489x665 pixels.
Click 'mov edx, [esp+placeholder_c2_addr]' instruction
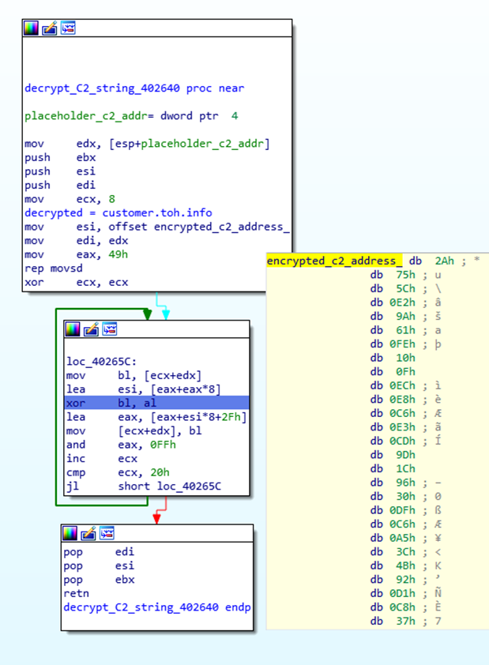[x=147, y=144]
